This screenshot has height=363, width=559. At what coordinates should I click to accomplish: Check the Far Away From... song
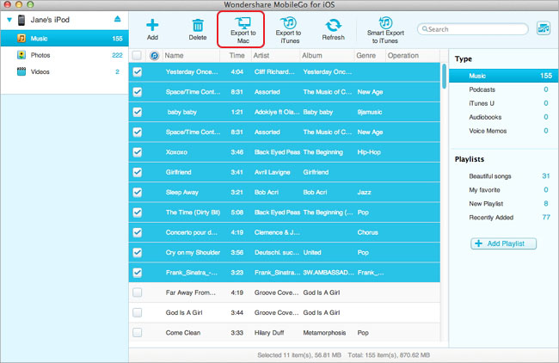pos(138,292)
